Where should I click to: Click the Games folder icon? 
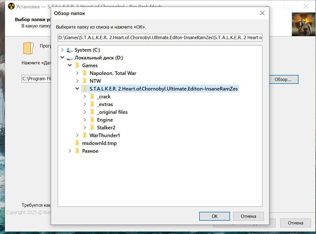point(77,65)
